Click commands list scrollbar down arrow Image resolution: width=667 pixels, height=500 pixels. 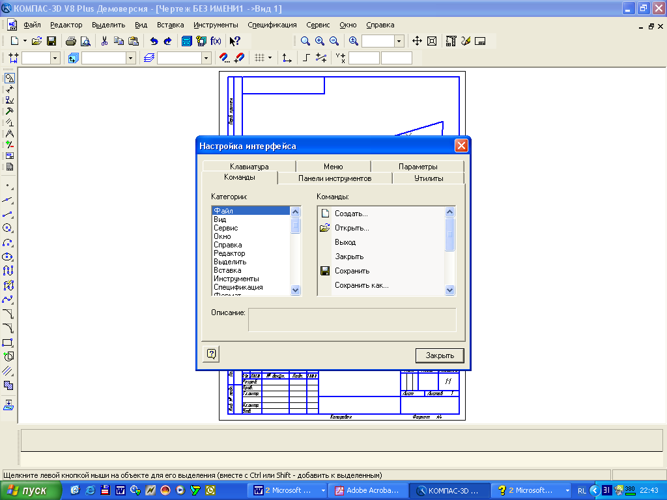(449, 290)
